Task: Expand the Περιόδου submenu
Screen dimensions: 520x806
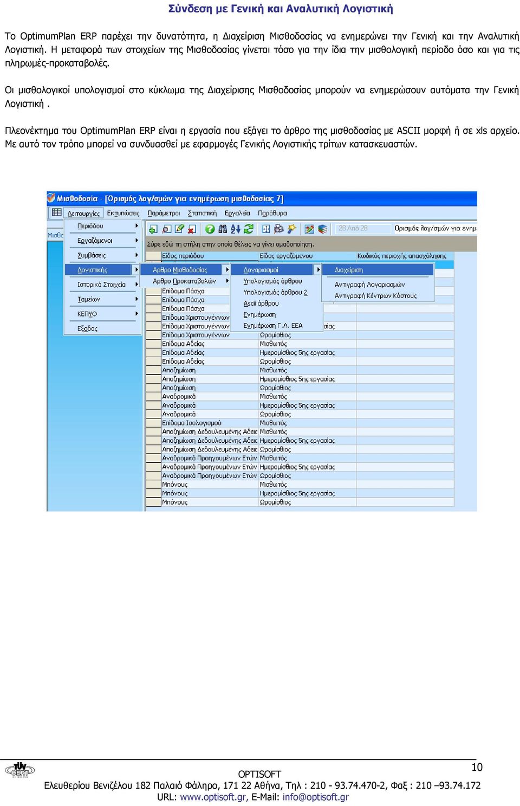Action: click(102, 226)
